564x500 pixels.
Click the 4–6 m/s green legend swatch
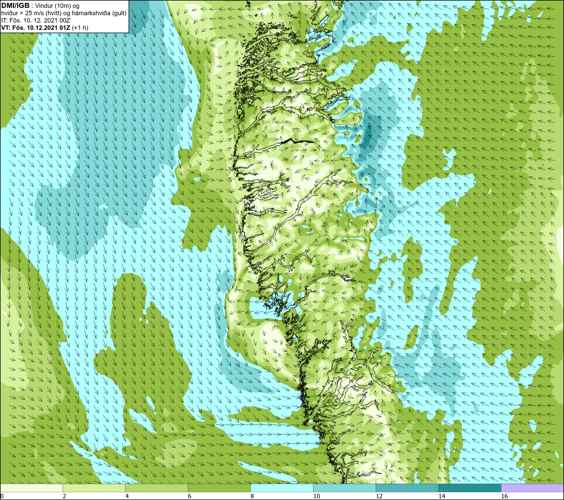pyautogui.click(x=156, y=488)
